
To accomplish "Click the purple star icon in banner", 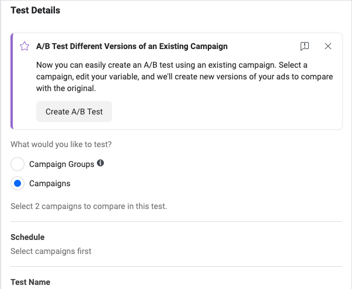I will tap(25, 46).
